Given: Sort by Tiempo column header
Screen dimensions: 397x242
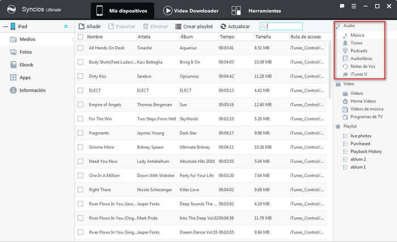Looking at the screenshot, I should click(227, 37).
